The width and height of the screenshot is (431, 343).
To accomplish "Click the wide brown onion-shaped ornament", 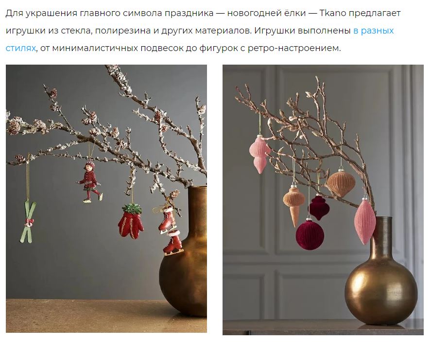I will [341, 183].
